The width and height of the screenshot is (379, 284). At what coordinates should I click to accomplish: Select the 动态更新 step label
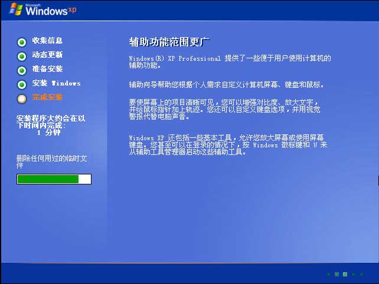(x=47, y=55)
